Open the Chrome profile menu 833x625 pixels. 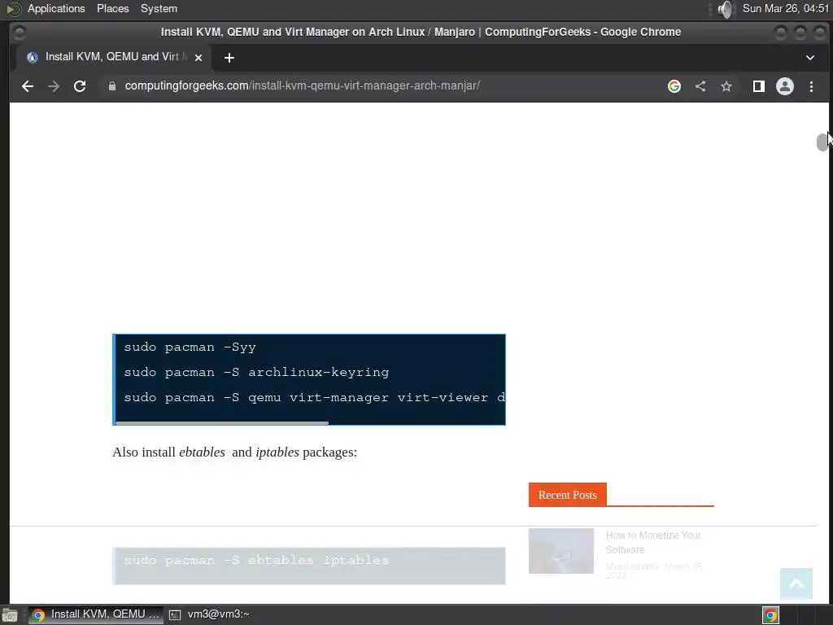[x=785, y=86]
